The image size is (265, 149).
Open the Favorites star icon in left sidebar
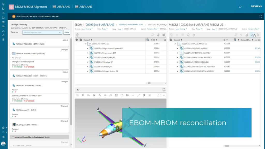tap(3, 35)
